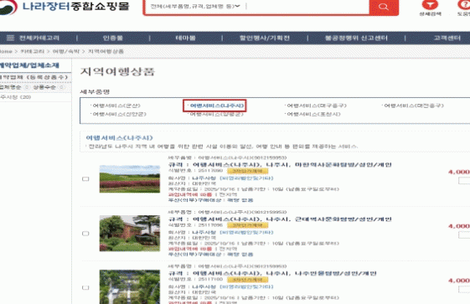Open the pink flower field product thumbnail

coord(130,178)
